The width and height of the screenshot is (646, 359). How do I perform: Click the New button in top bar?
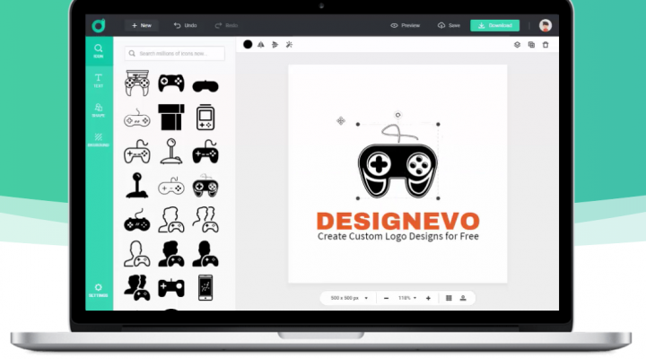[142, 25]
